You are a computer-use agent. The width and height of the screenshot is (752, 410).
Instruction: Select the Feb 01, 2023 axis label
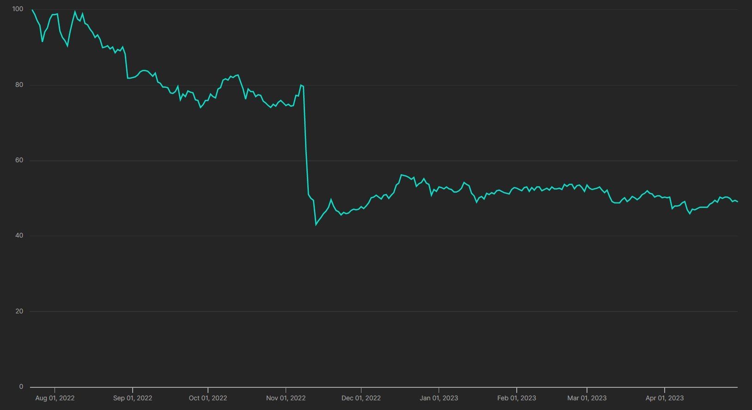pos(517,398)
